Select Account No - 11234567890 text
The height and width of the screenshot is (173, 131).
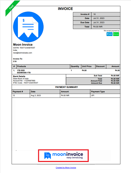click(x=24, y=81)
